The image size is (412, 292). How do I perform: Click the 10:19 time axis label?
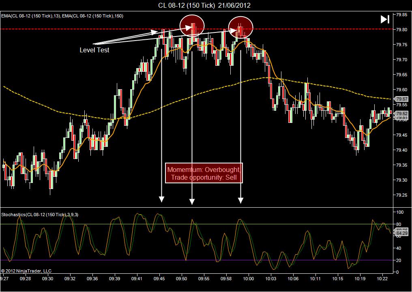360,279
